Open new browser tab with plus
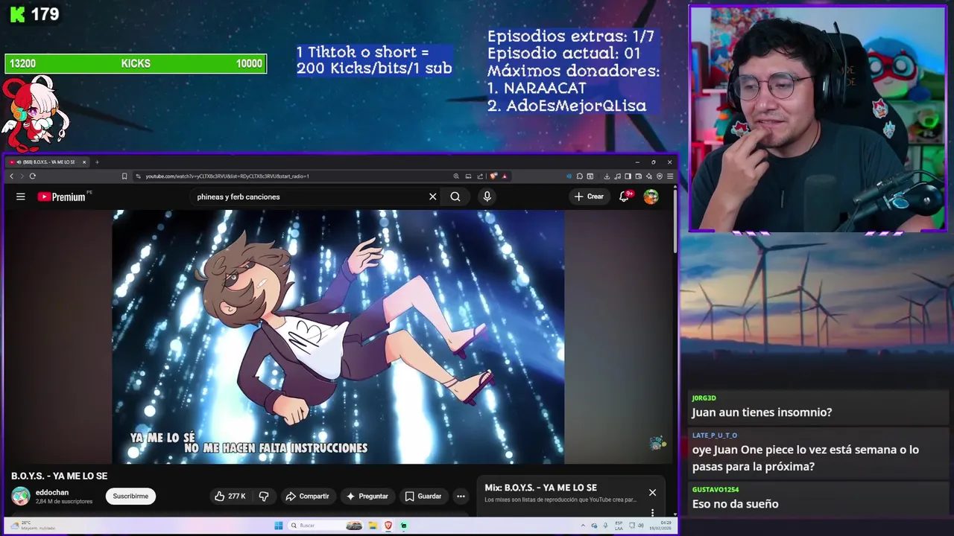 [97, 162]
